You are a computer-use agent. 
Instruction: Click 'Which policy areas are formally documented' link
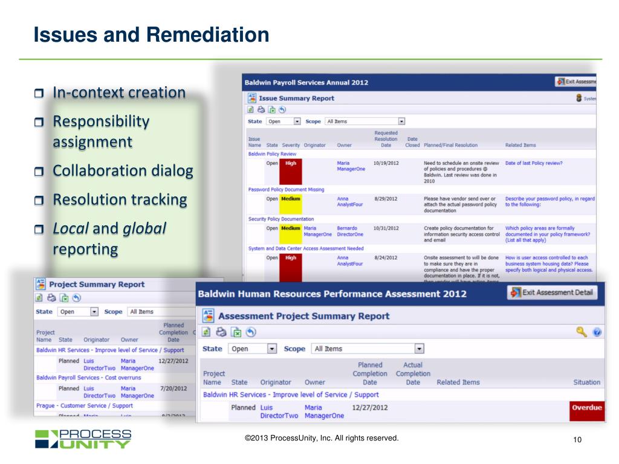[x=548, y=234]
